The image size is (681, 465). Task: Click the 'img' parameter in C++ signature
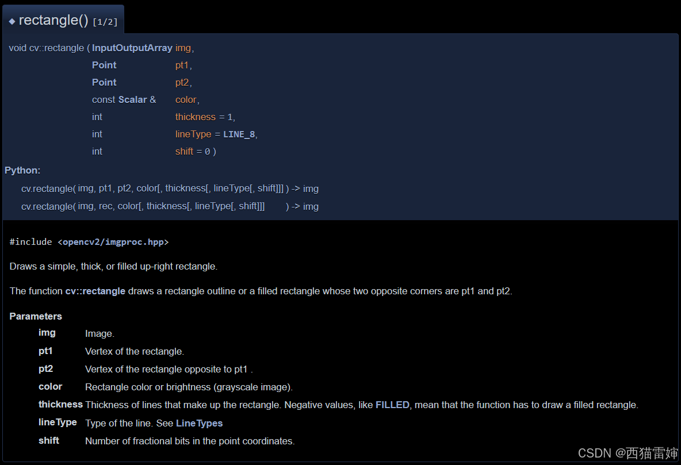click(x=183, y=48)
